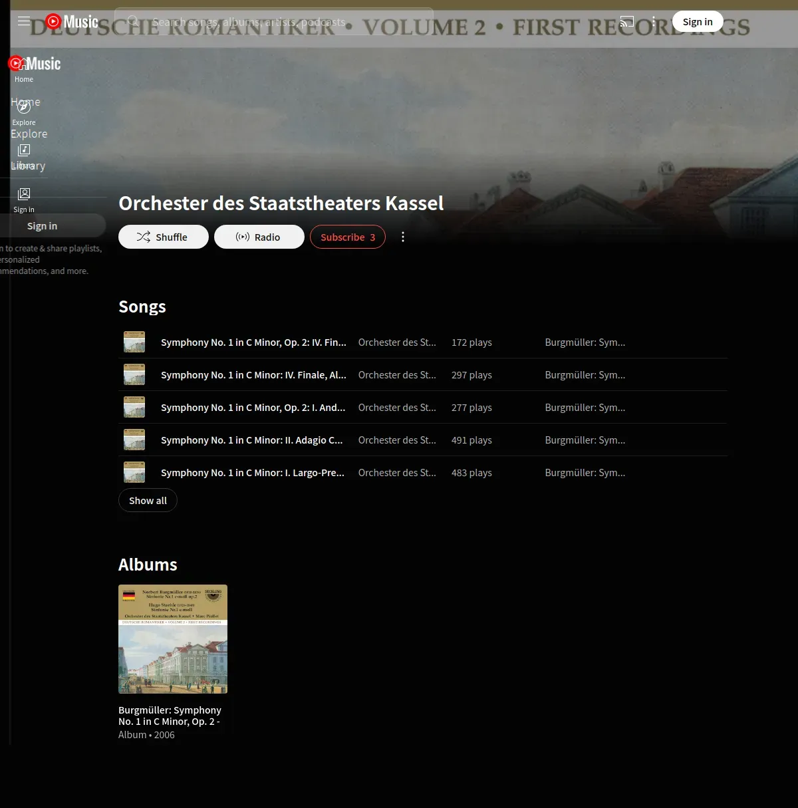Focus the search songs, albums, artists field
The height and width of the screenshot is (808, 798).
point(274,22)
